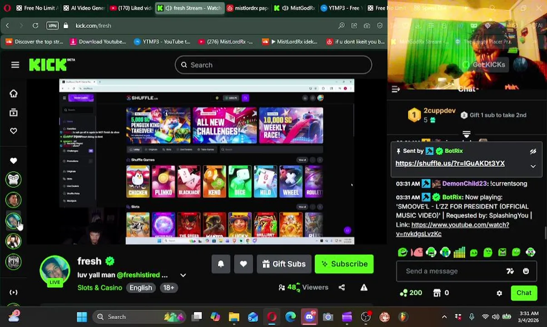
Task: Open the Browse icon in sidebar
Action: 13,112
